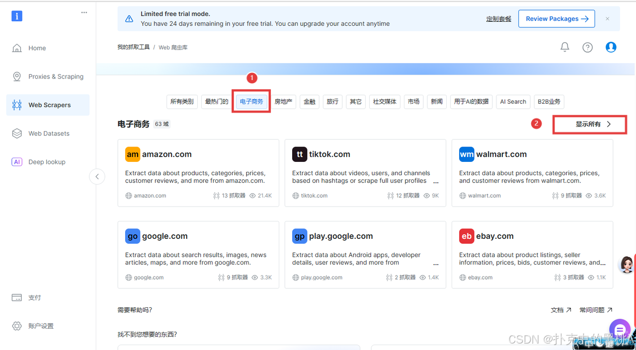Image resolution: width=636 pixels, height=350 pixels.
Task: Open the tiktok.com card title
Action: [329, 154]
